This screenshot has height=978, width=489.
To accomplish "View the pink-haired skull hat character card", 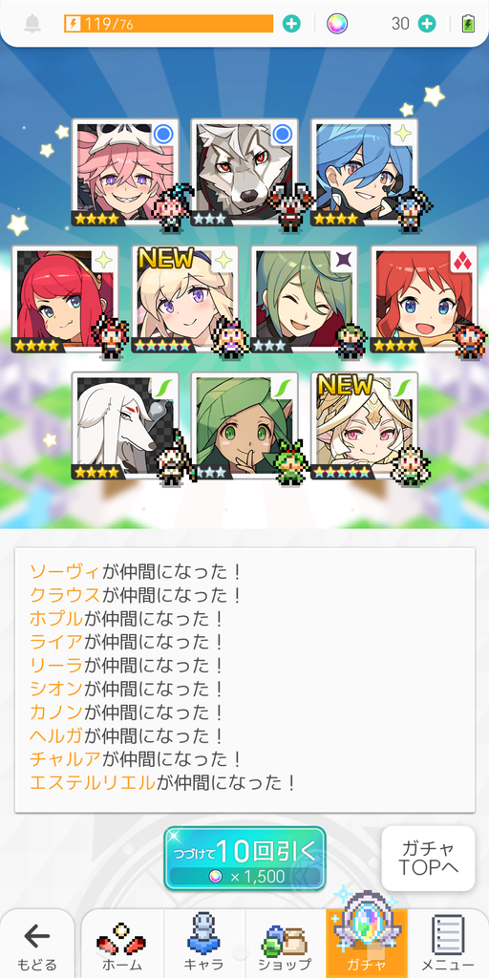I will [x=125, y=173].
